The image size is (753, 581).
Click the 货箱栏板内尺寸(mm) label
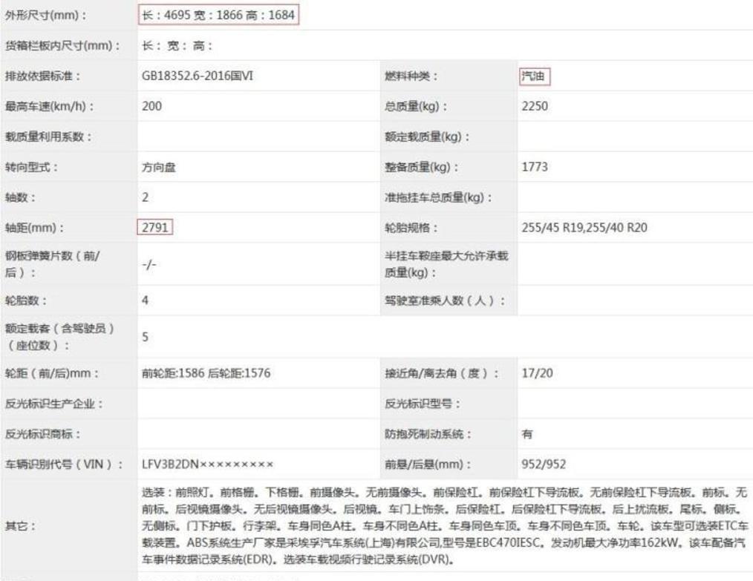[62, 45]
